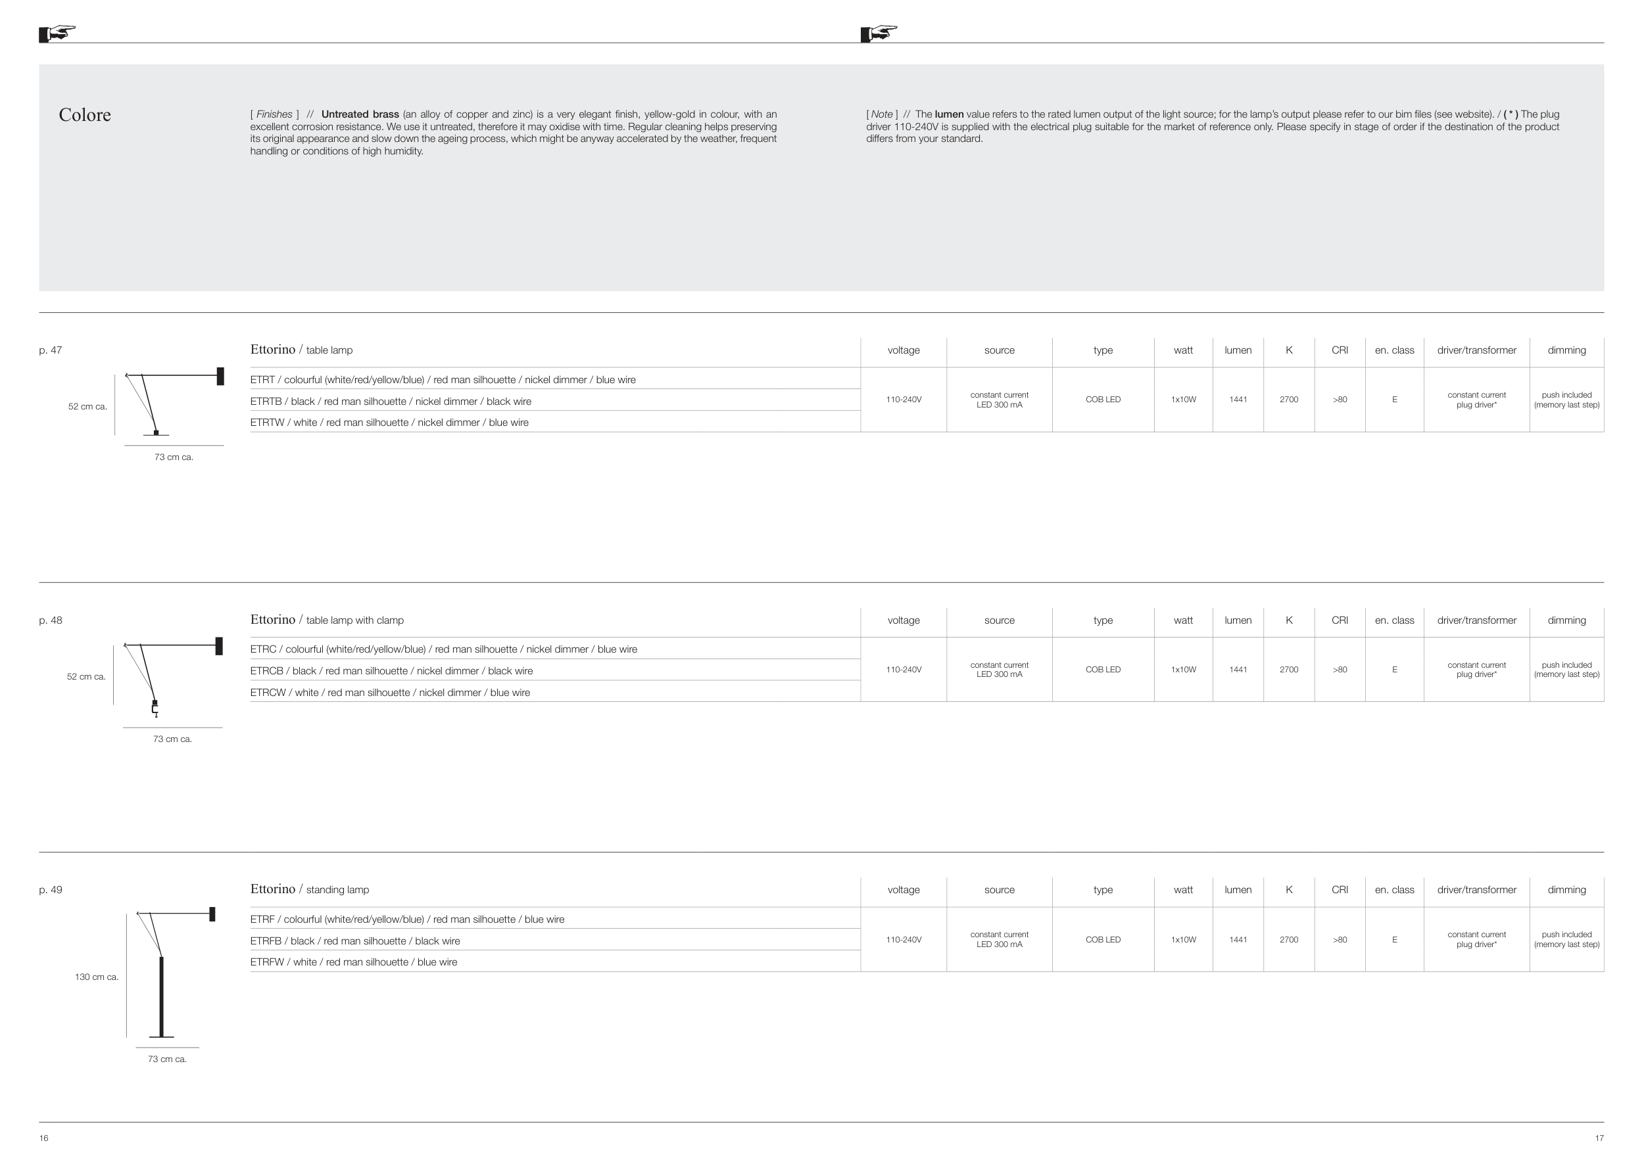This screenshot has height=1162, width=1644.
Task: Click page number 17 at bottom right
Action: pyautogui.click(x=1599, y=1138)
